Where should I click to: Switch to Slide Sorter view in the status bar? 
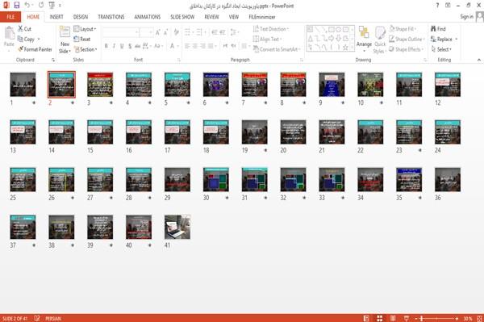click(x=380, y=318)
